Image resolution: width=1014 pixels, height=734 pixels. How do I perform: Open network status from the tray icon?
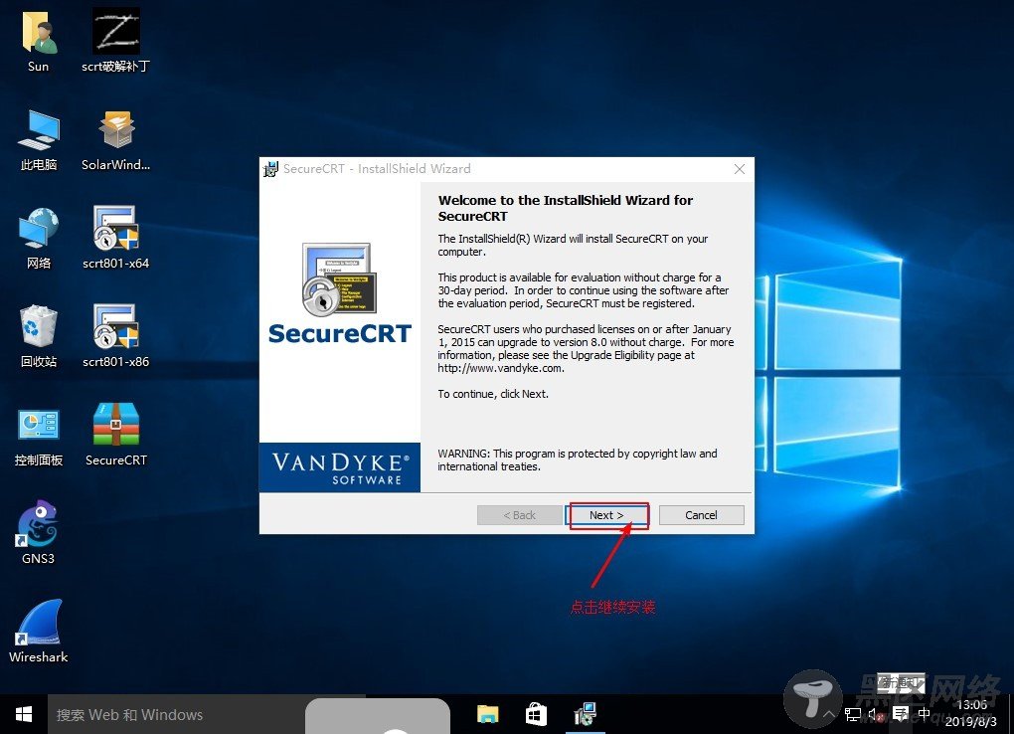coord(852,714)
